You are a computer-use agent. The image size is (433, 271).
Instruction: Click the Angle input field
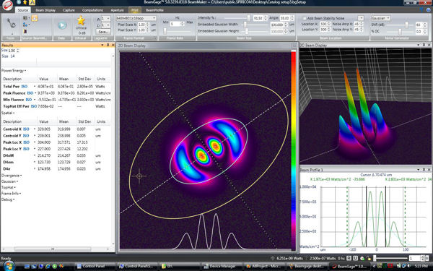285,18
